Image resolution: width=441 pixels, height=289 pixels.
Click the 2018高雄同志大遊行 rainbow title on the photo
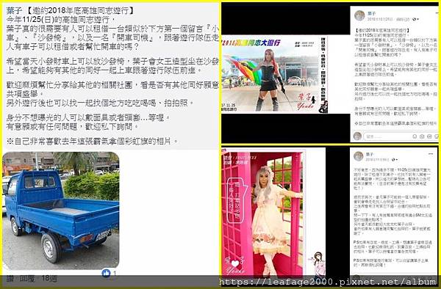[251, 43]
